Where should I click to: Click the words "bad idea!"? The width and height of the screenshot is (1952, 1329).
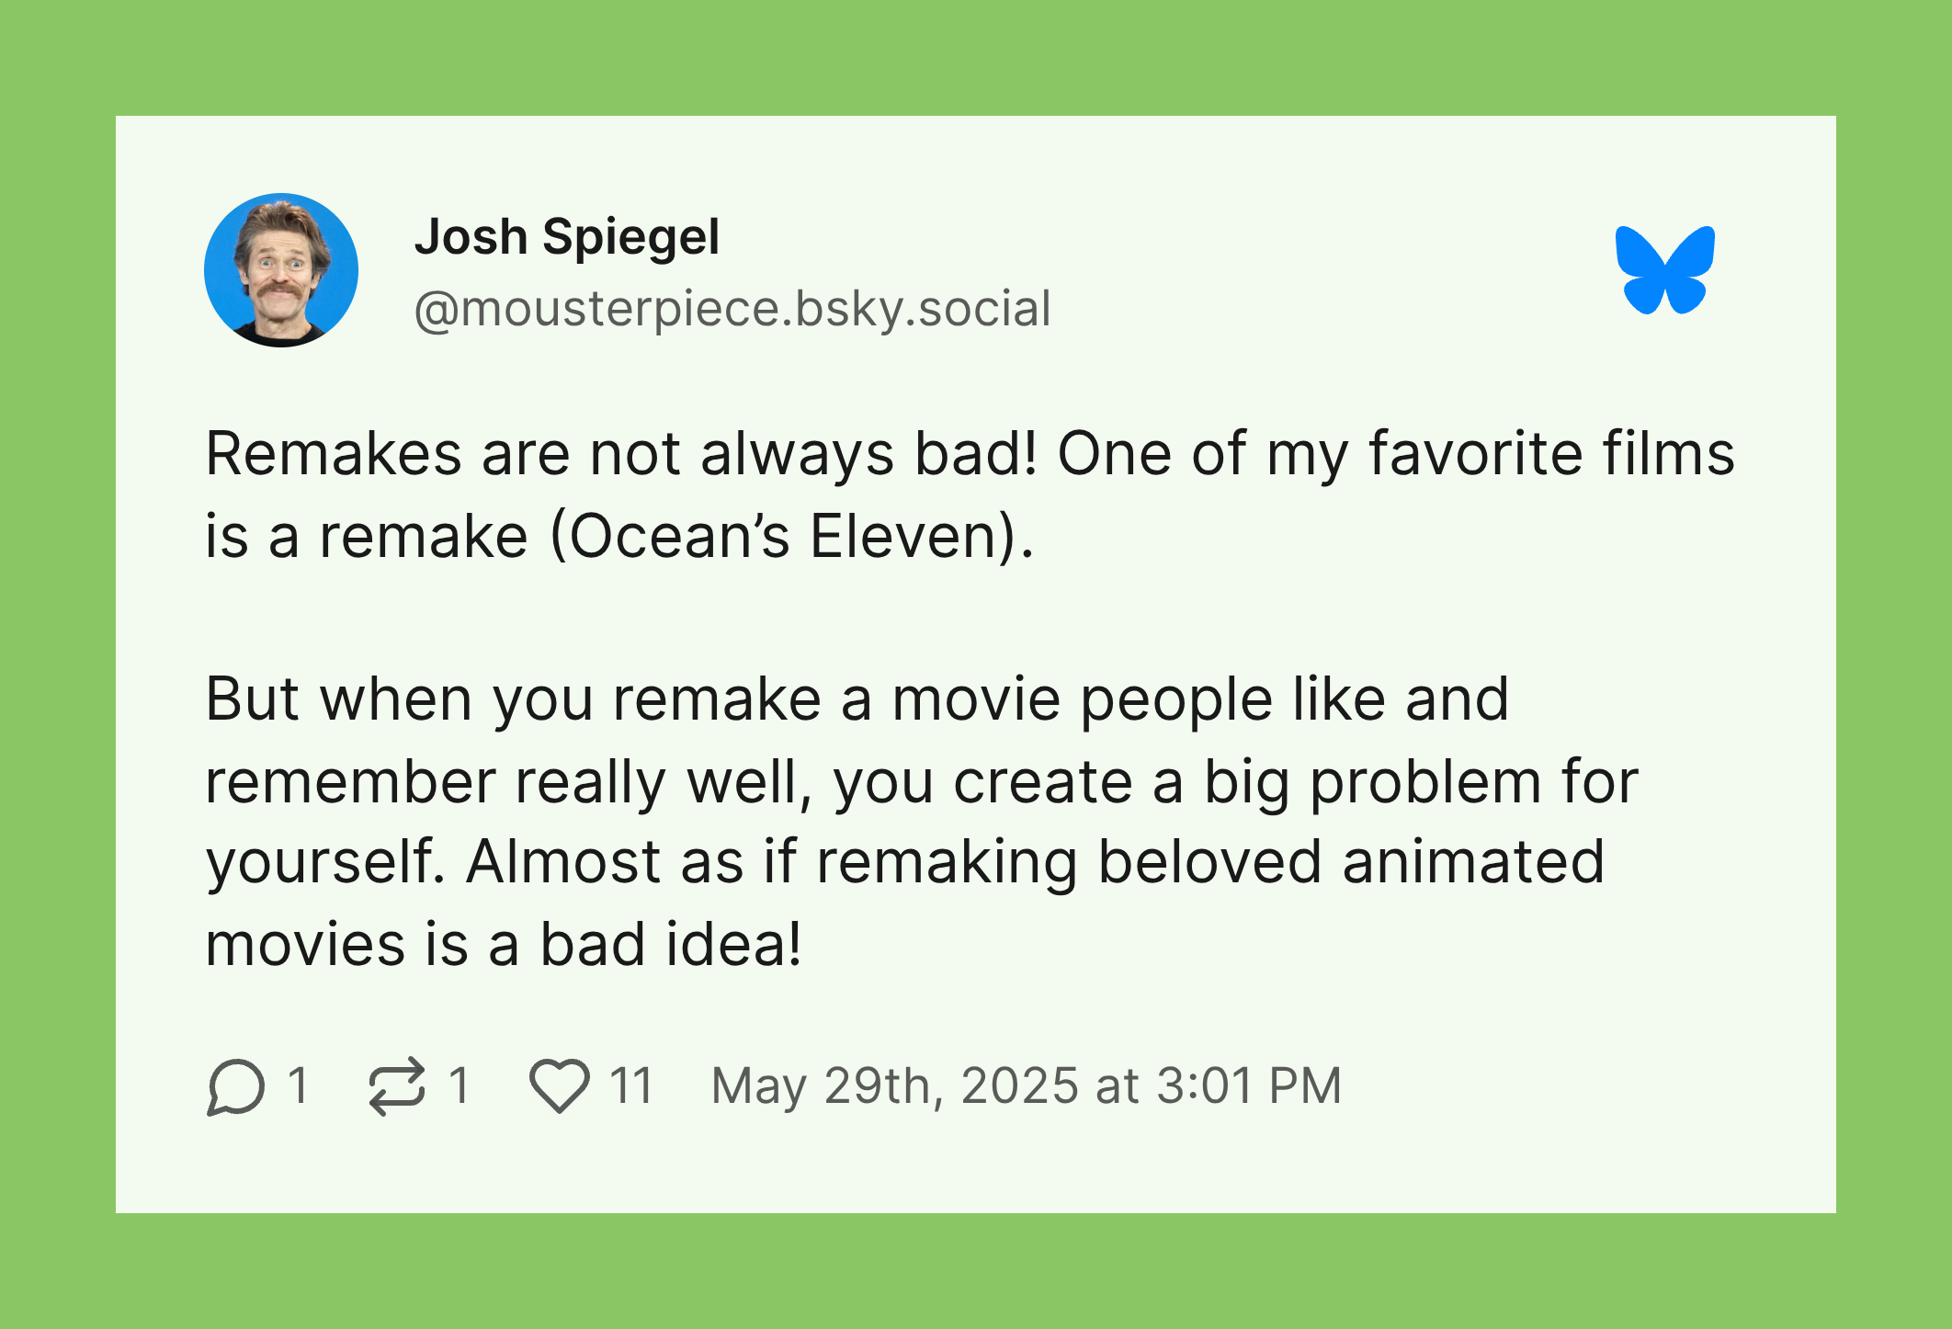(x=670, y=944)
